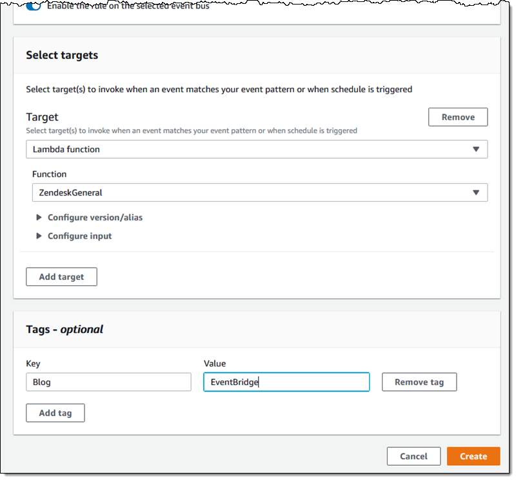Click the orange Create button

coord(473,456)
